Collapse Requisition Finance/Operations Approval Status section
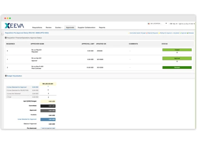 [x=6, y=38]
